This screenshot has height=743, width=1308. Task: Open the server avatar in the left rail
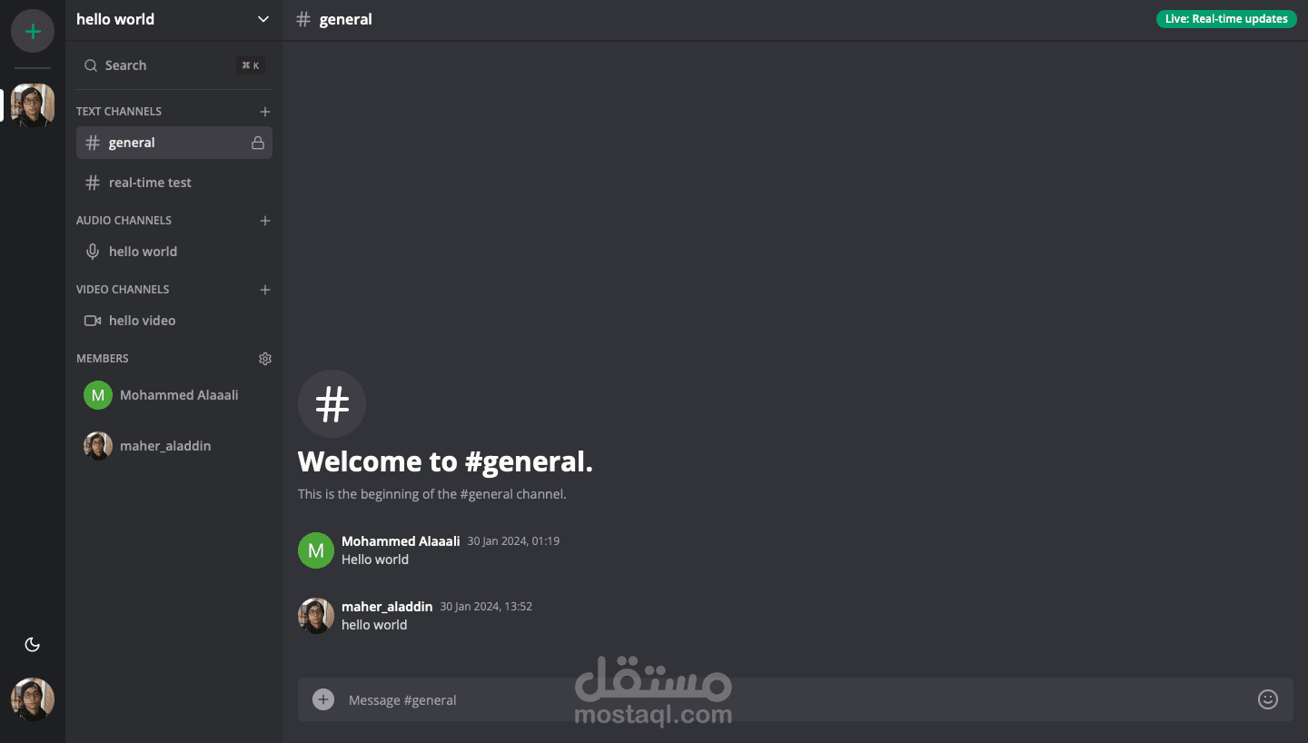pos(33,105)
